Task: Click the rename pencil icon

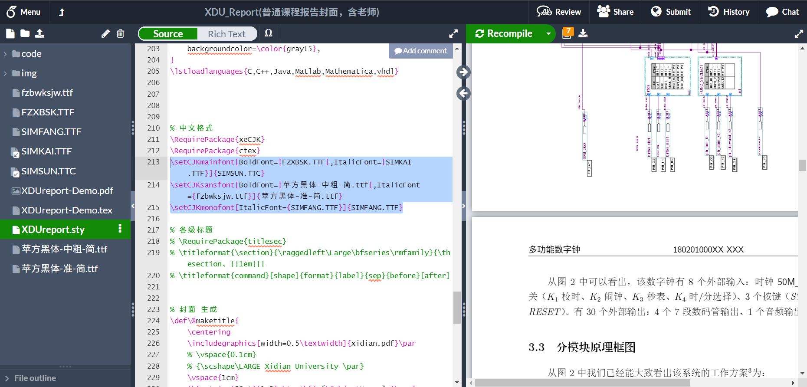Action: click(105, 34)
